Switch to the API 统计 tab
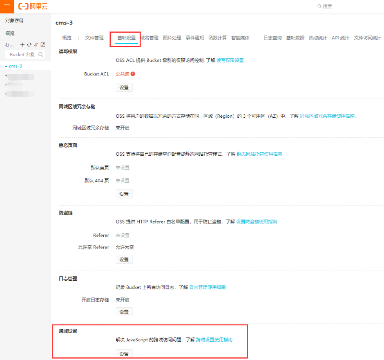This screenshot has width=384, height=360. (340, 37)
